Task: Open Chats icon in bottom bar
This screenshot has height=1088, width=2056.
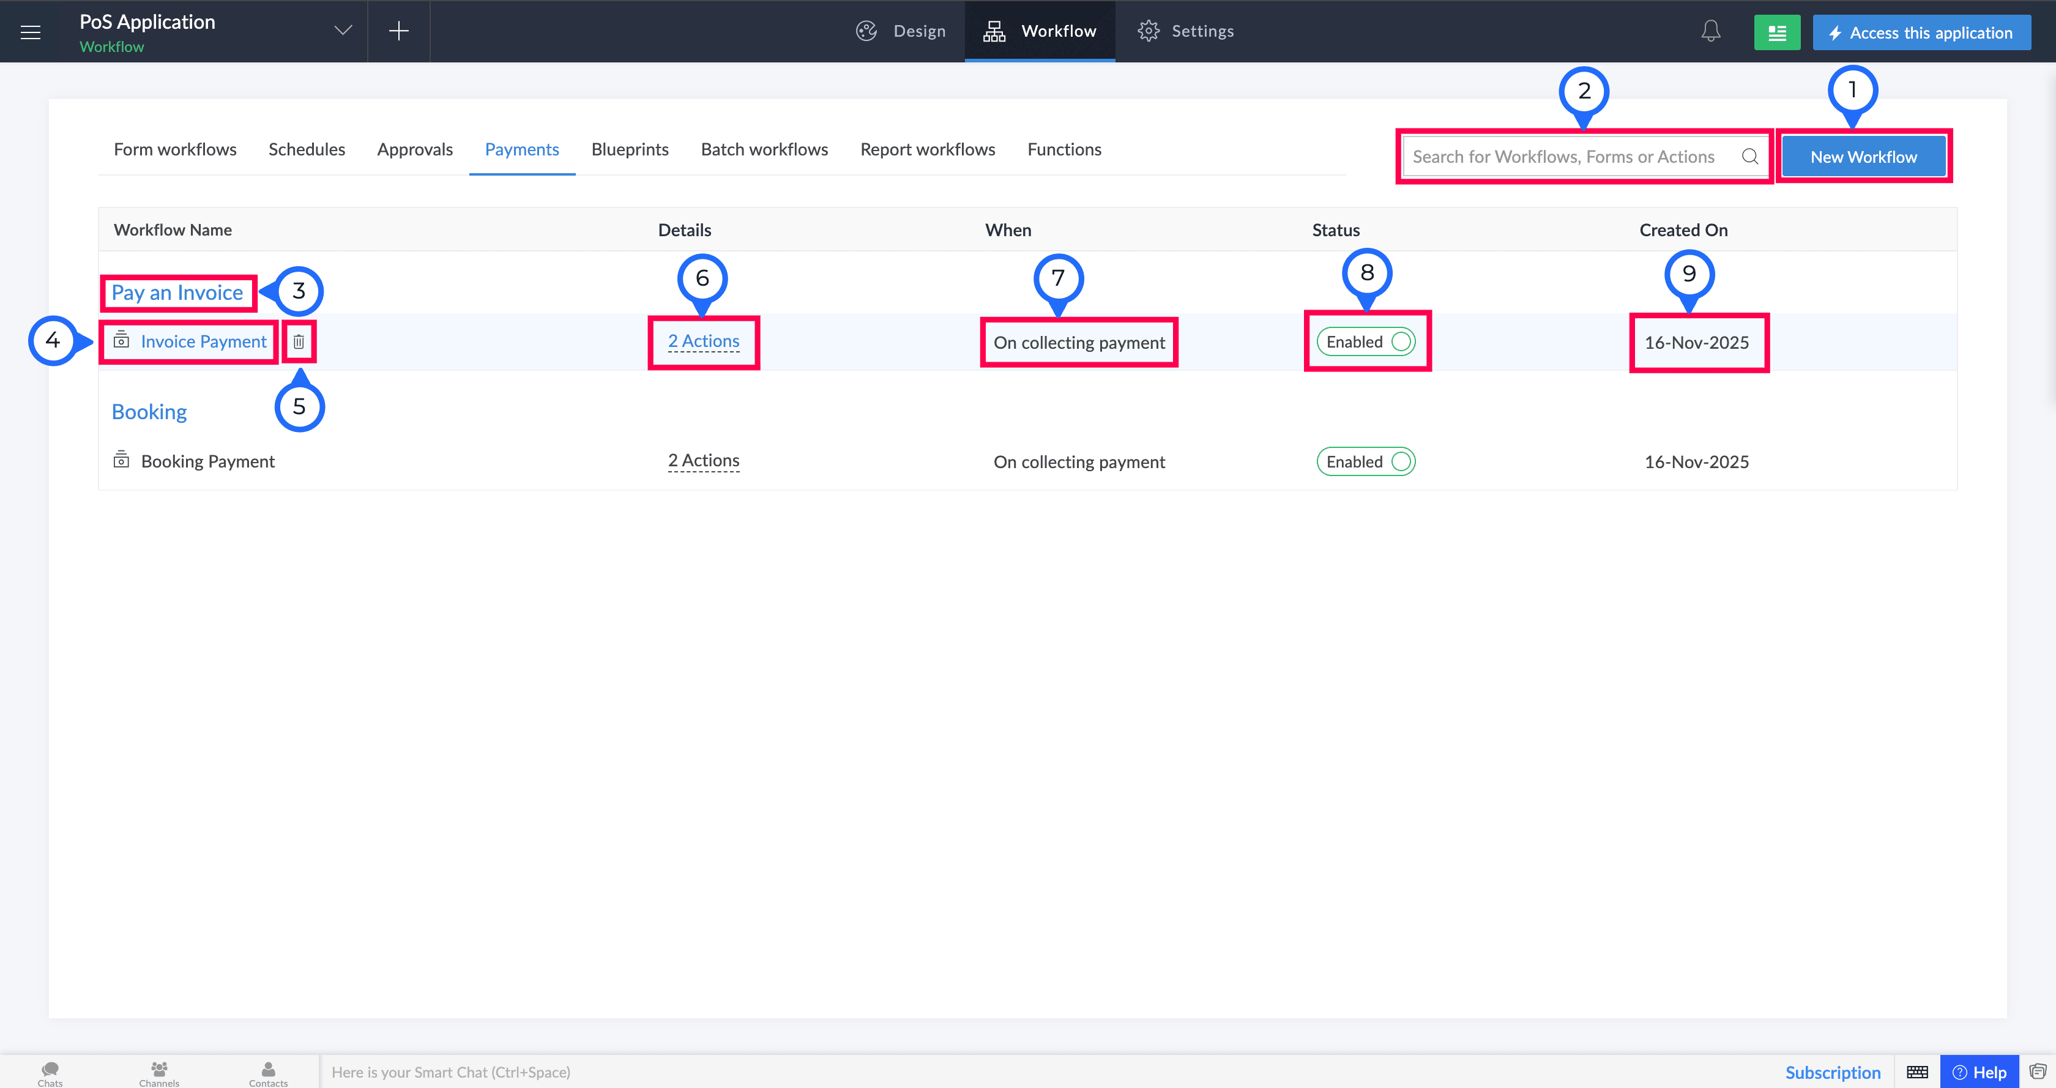Action: (50, 1073)
